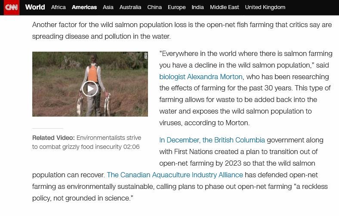Click the CNN logo icon
The image size is (339, 216).
(11, 7)
